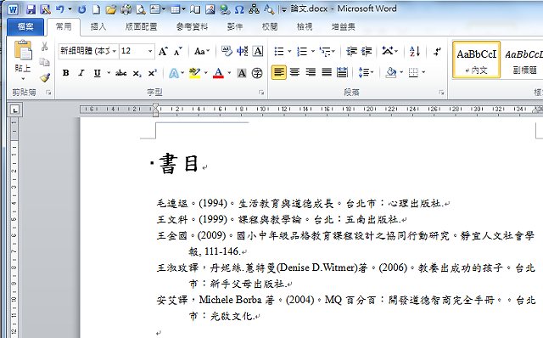Click the Cut scissors icon

(x=45, y=47)
